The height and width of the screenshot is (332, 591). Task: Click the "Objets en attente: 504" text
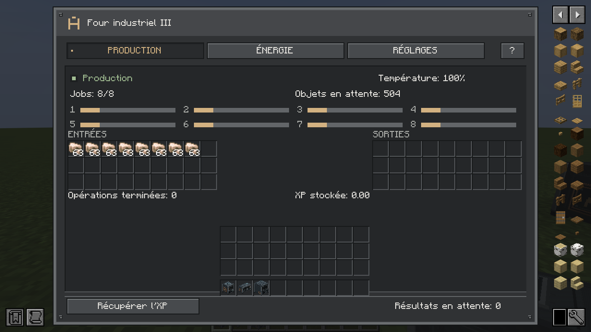tap(348, 94)
